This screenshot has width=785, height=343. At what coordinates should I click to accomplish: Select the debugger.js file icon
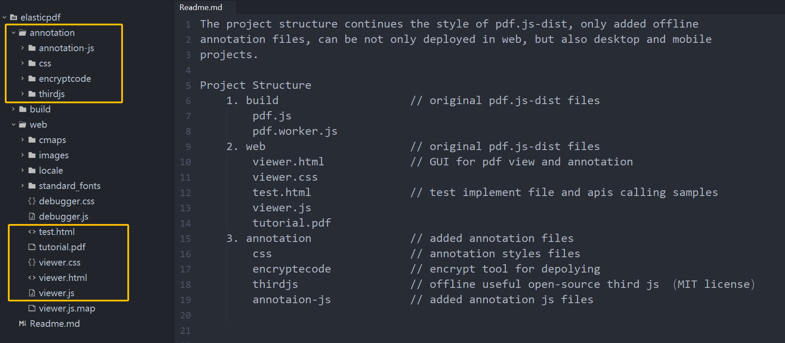click(32, 216)
